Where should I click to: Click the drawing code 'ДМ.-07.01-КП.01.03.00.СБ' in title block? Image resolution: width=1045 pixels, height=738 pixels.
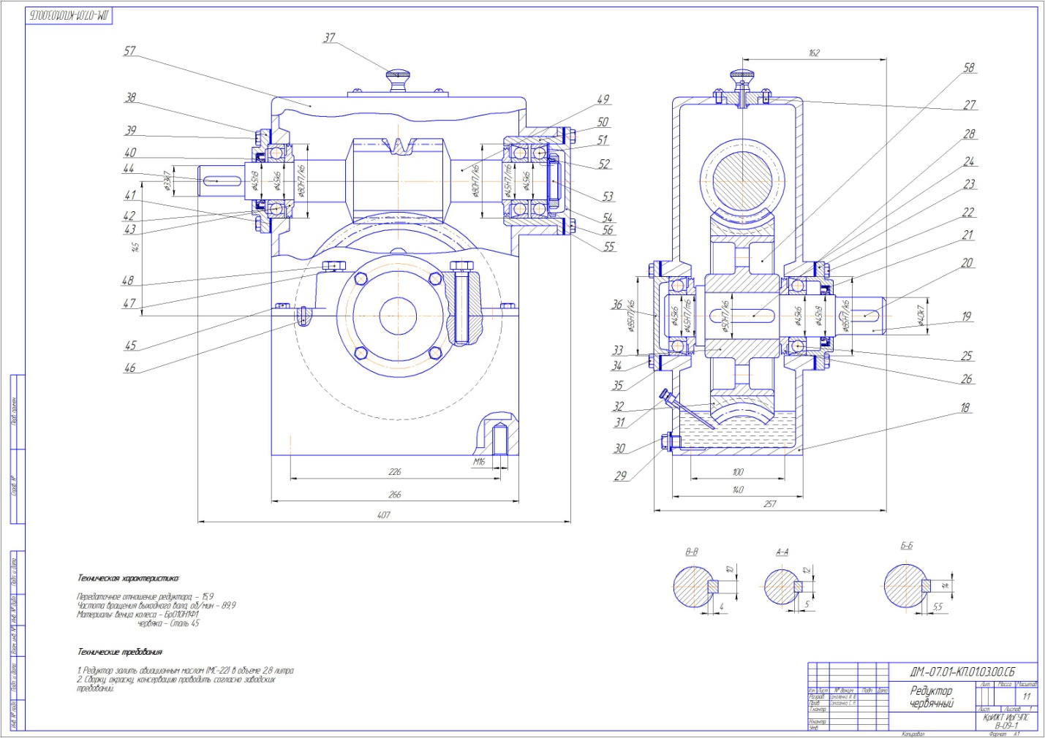coord(962,672)
